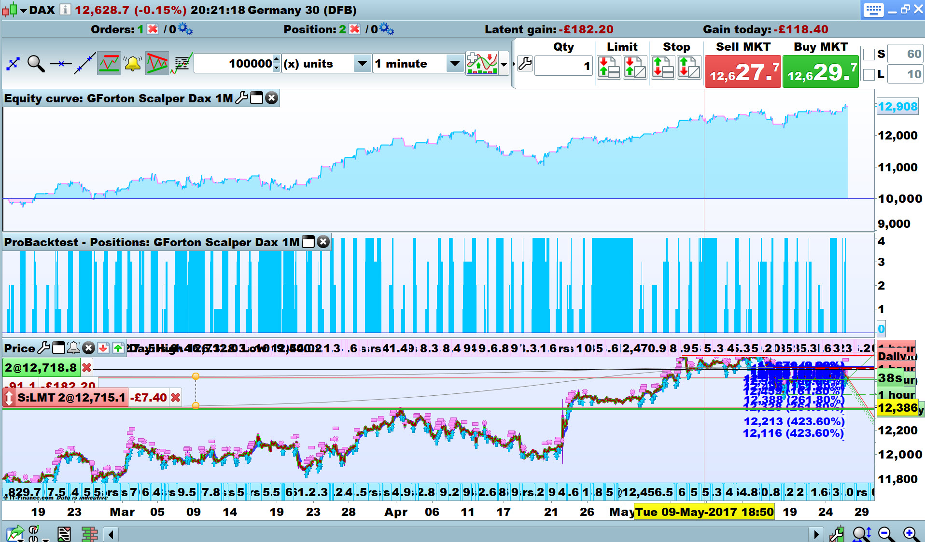925x542 pixels.
Task: Close the ProBacktest Positions panel
Action: (323, 242)
